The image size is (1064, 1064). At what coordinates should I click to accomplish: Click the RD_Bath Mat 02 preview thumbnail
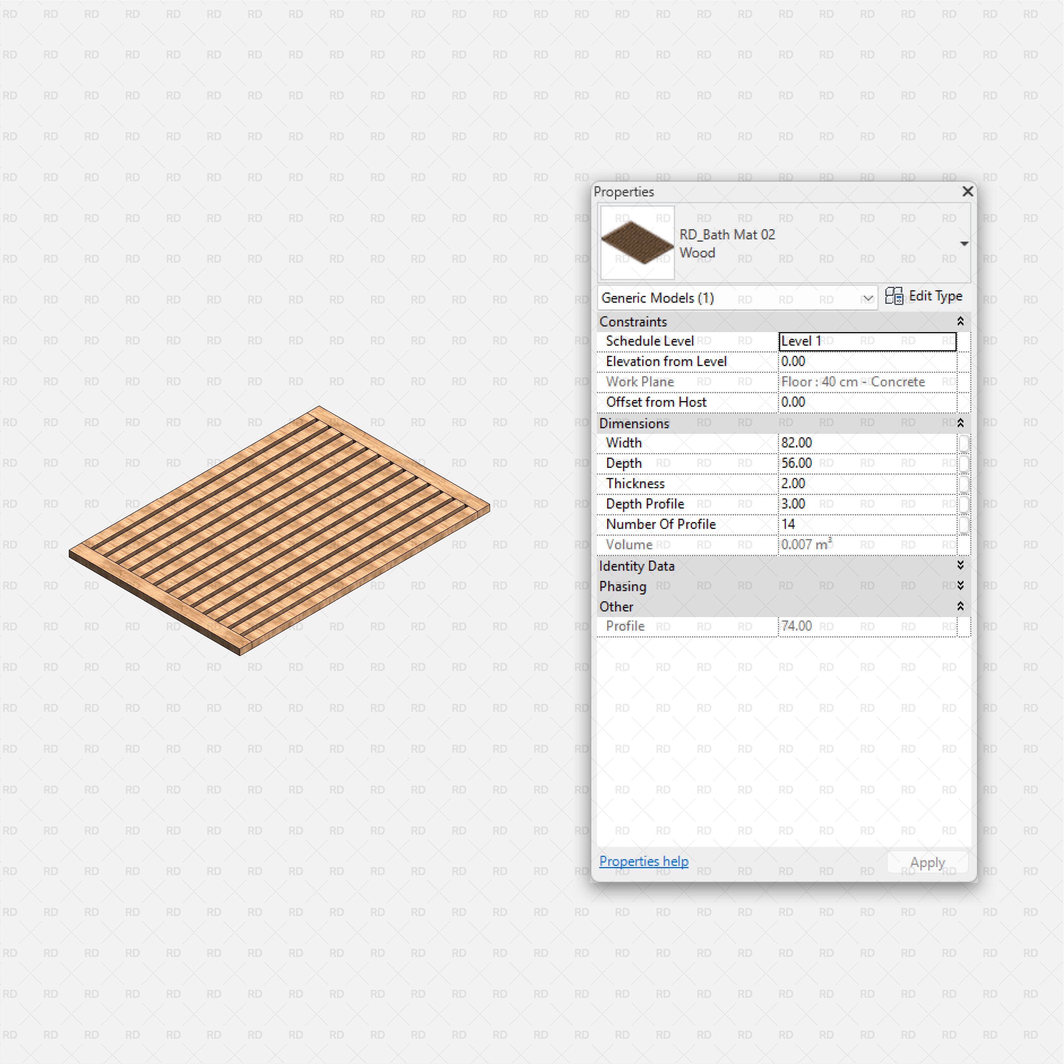point(637,242)
